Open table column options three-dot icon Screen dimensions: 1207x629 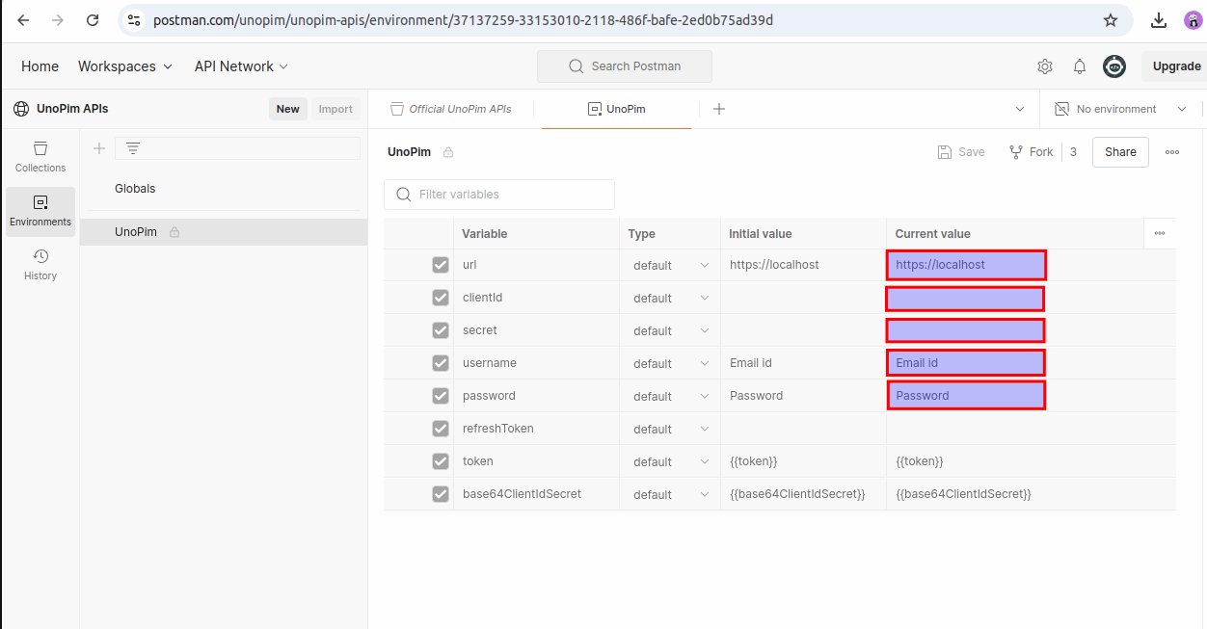tap(1160, 233)
